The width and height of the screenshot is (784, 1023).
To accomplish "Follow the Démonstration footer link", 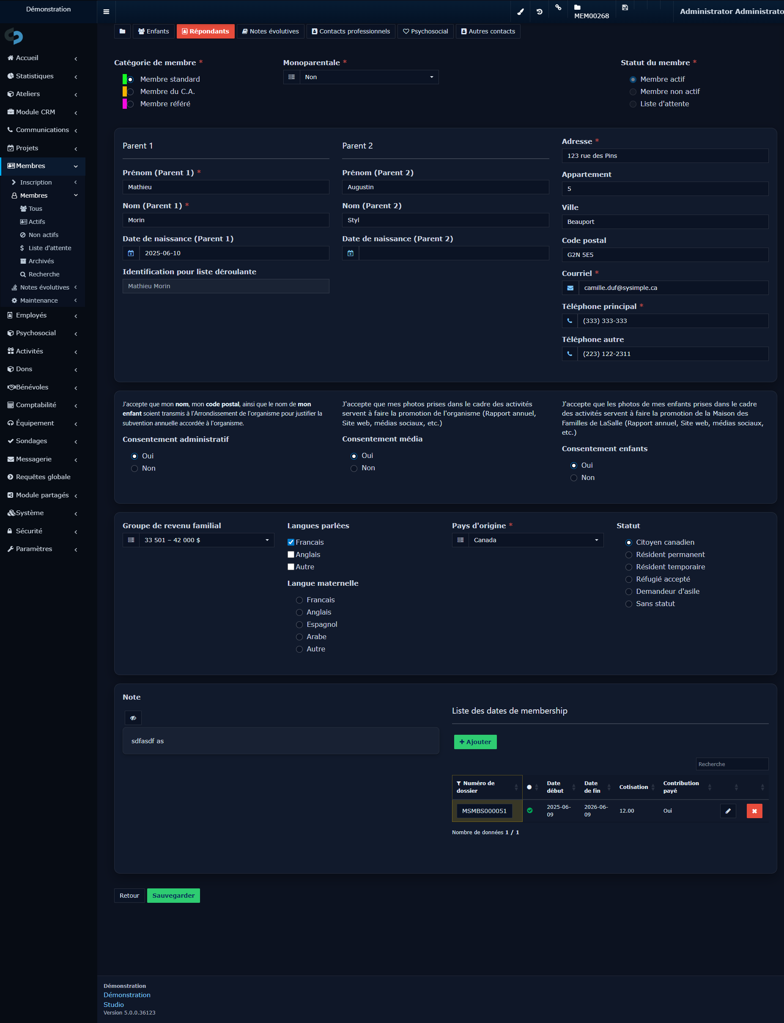I will point(127,995).
